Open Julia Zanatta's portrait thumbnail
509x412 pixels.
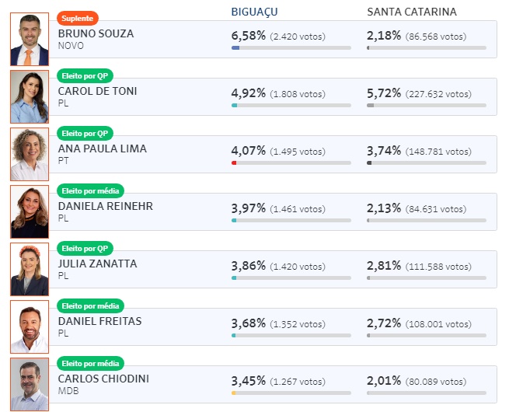(30, 269)
